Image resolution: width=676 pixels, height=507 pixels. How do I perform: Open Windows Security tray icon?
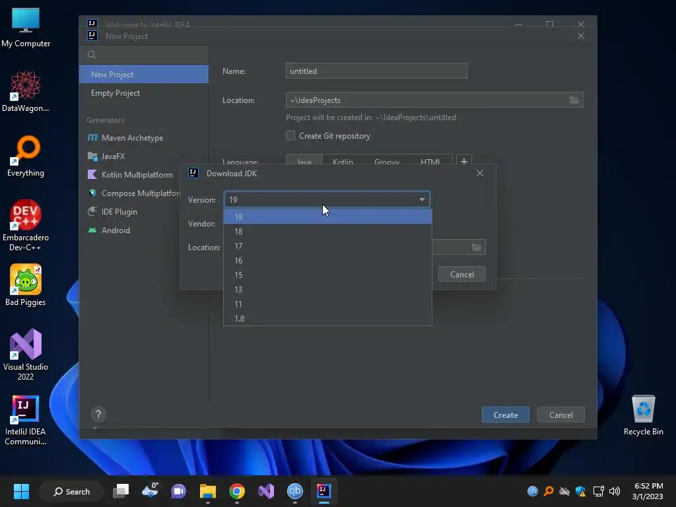581,491
